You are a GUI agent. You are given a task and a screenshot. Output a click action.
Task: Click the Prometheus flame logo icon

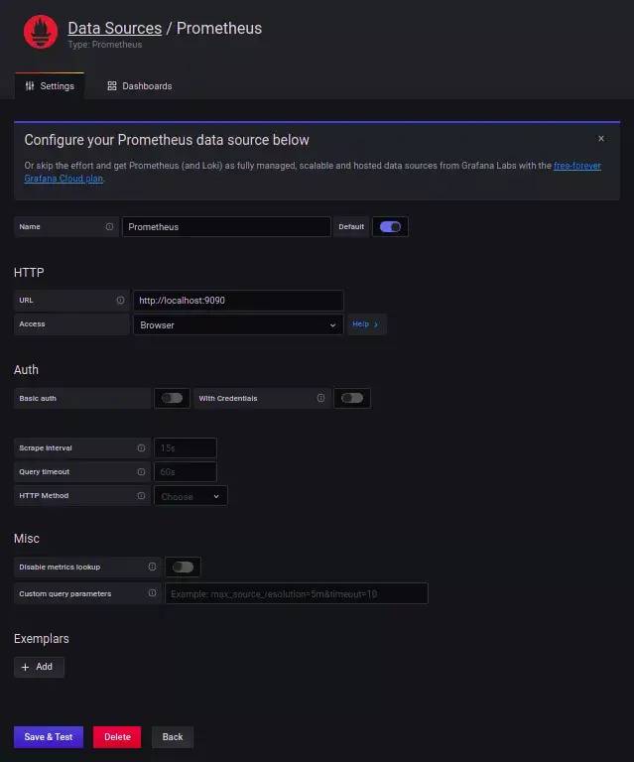(x=41, y=32)
